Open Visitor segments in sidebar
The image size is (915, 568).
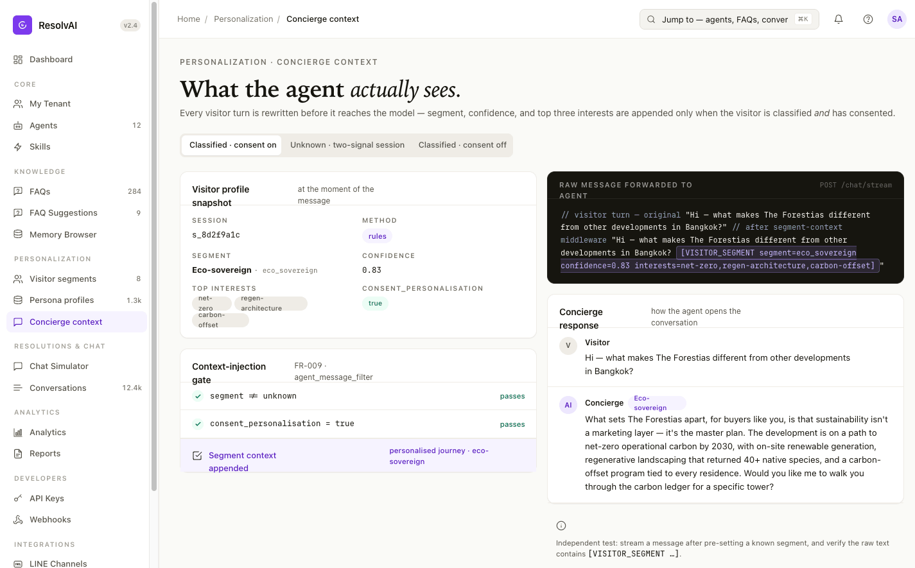[x=77, y=279]
